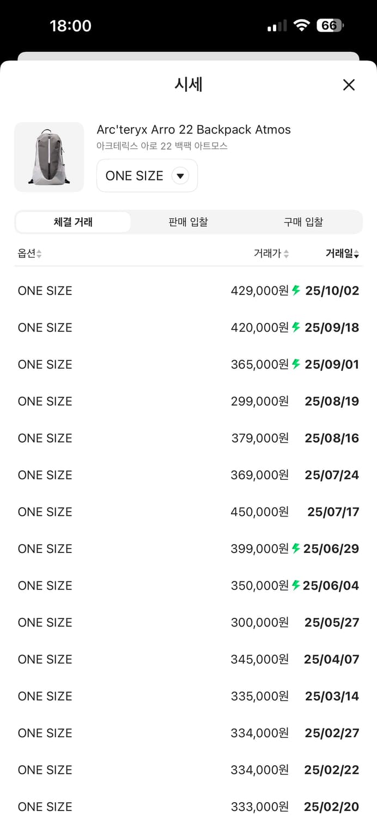Tap the Arro 22 backpack thumbnail
Viewport: 377px width, 818px height.
(49, 157)
